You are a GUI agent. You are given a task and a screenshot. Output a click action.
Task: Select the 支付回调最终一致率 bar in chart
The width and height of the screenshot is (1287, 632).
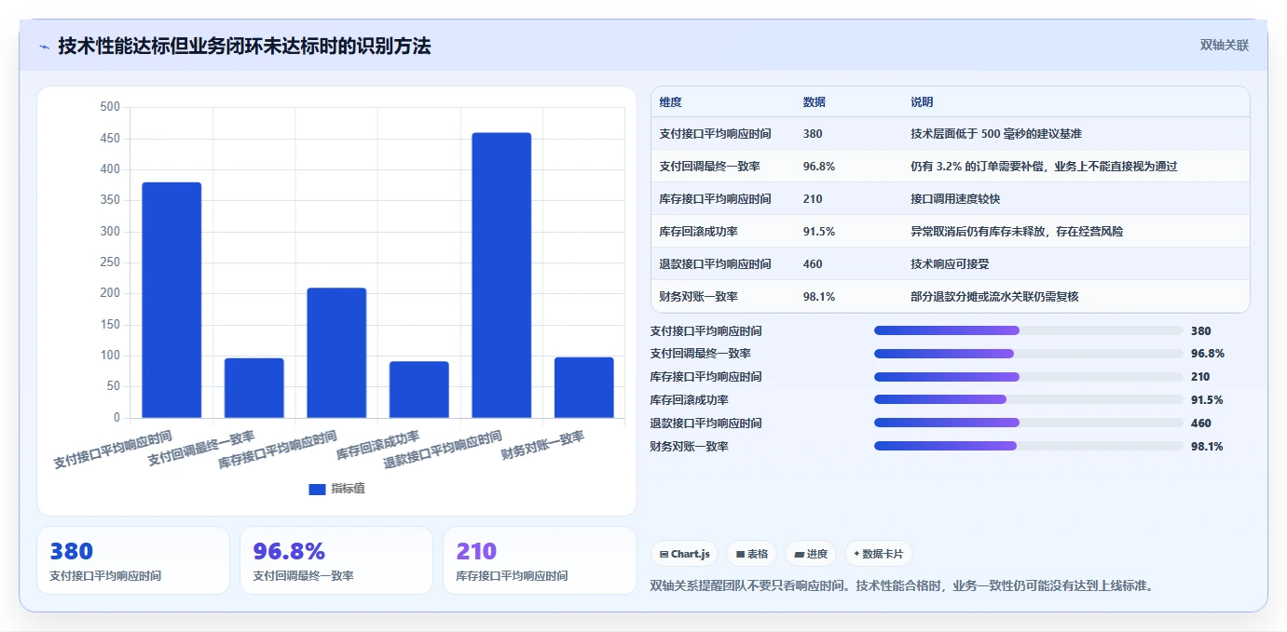click(253, 388)
